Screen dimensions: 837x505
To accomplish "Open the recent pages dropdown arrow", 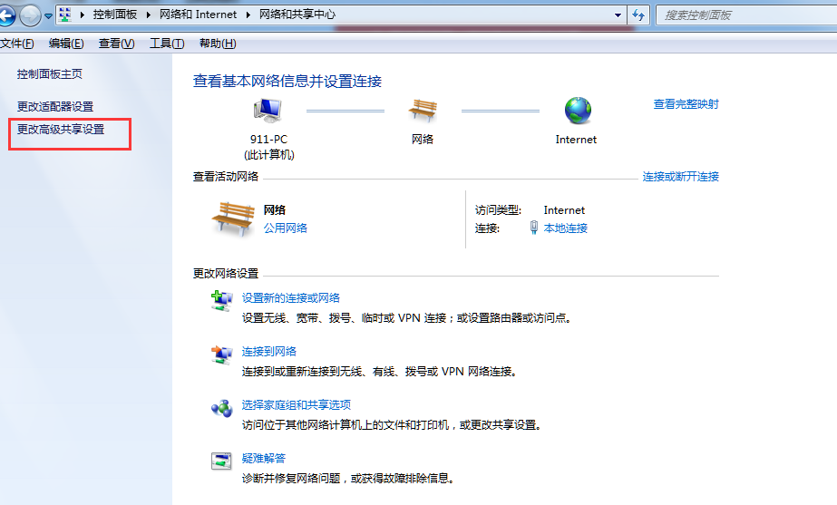I will pos(48,16).
